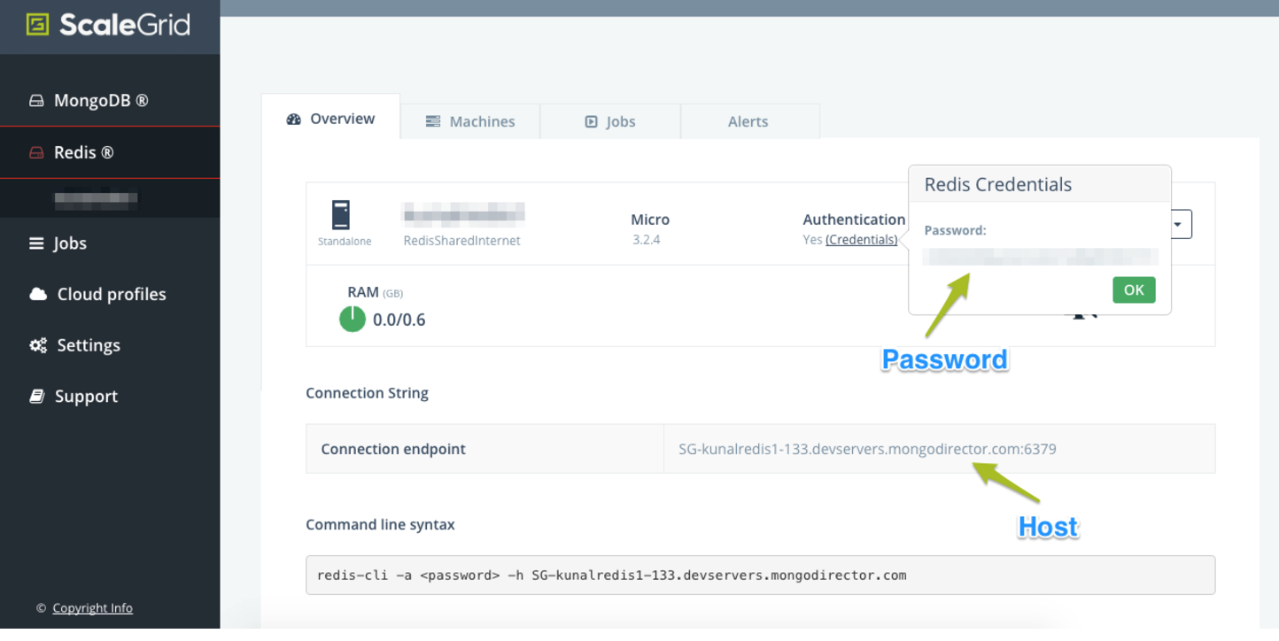Click the connection endpoint host value
The width and height of the screenshot is (1279, 641).
click(x=867, y=449)
